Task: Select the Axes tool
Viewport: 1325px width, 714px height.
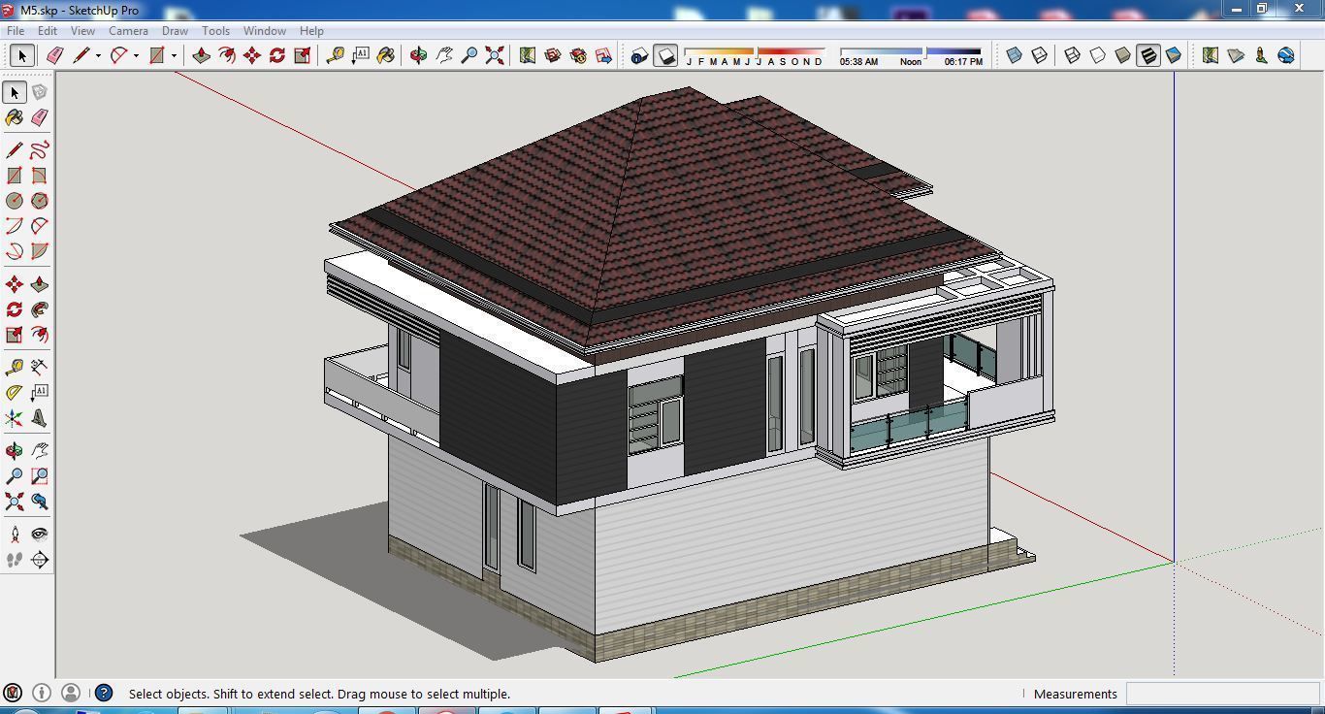Action: [x=15, y=418]
